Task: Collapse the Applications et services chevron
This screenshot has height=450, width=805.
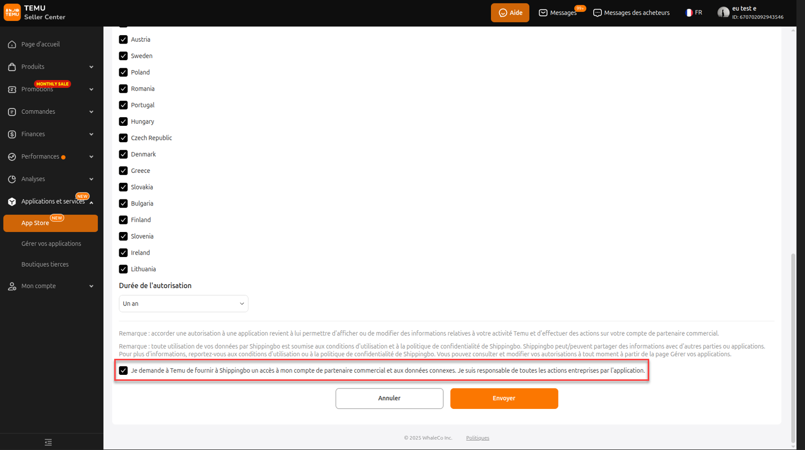Action: point(91,203)
